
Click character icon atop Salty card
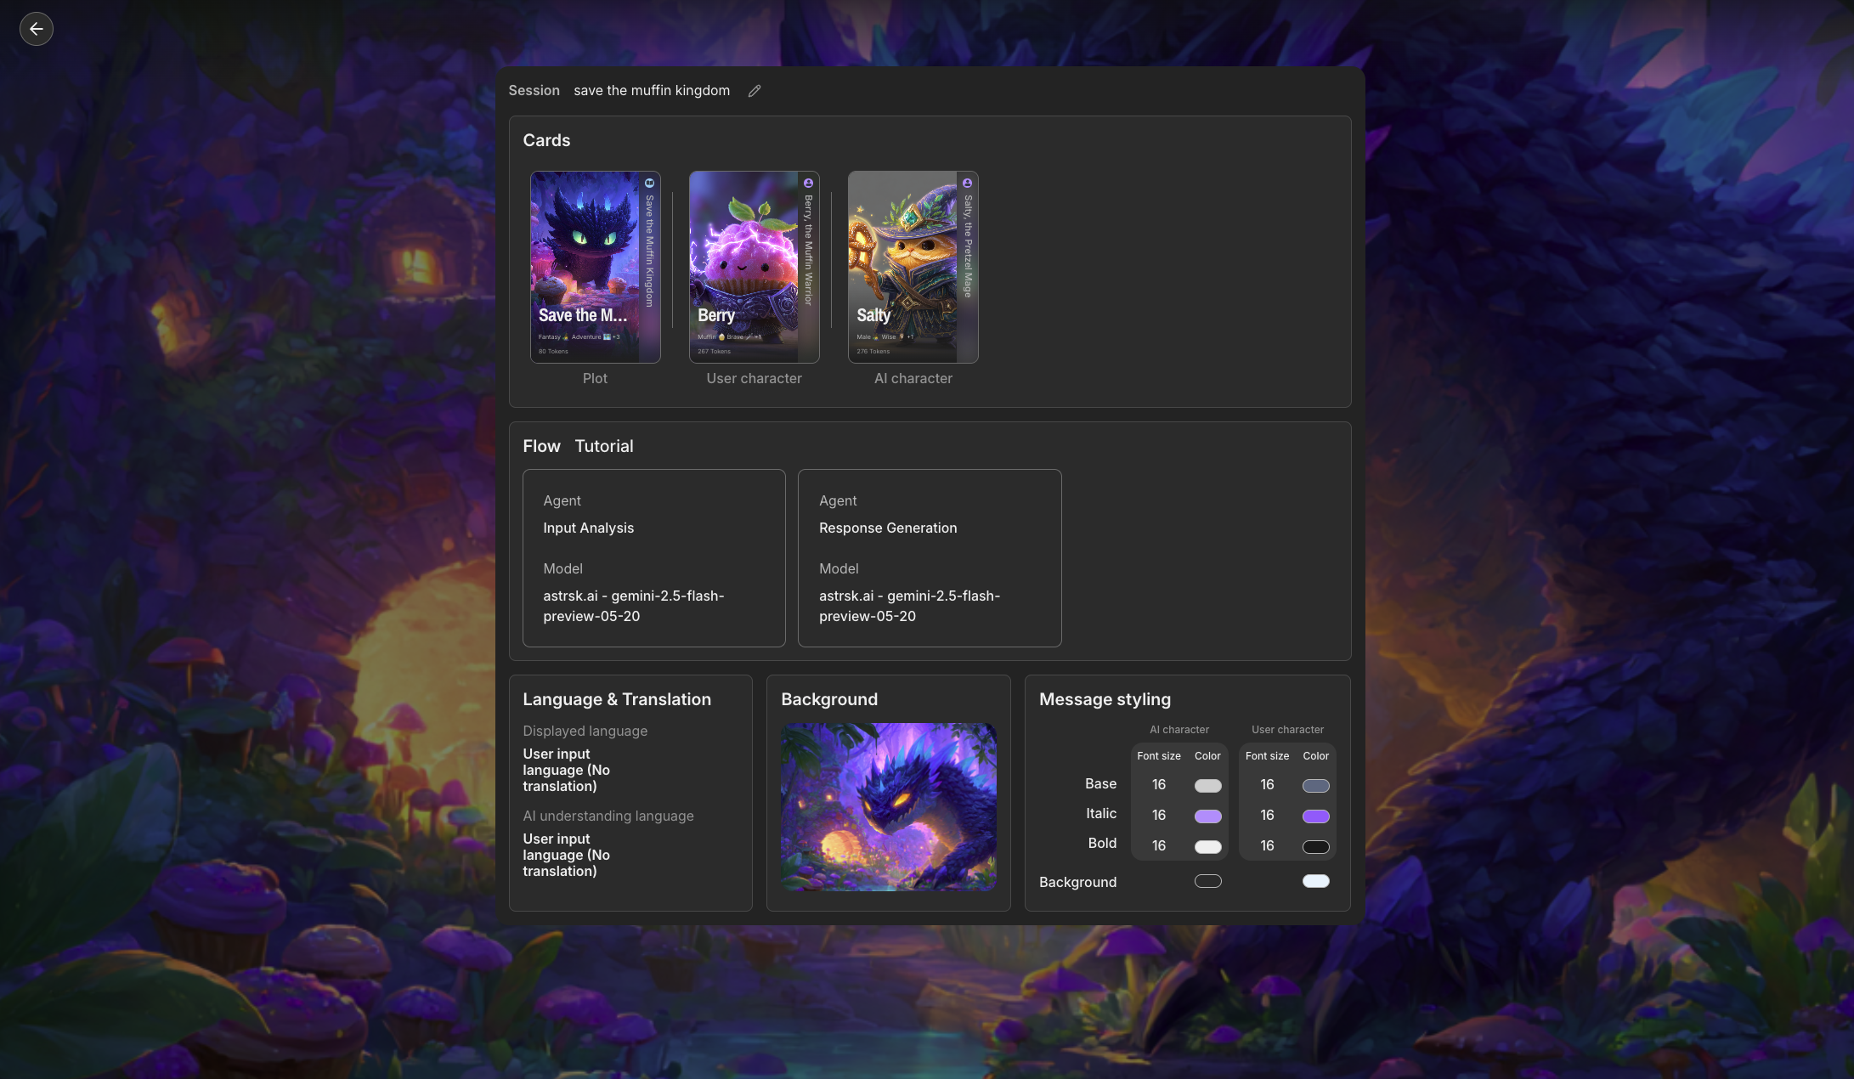[x=967, y=183]
